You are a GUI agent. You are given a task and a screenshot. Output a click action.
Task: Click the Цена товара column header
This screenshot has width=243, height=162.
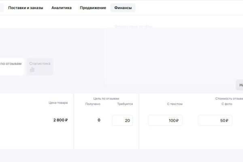58,102
